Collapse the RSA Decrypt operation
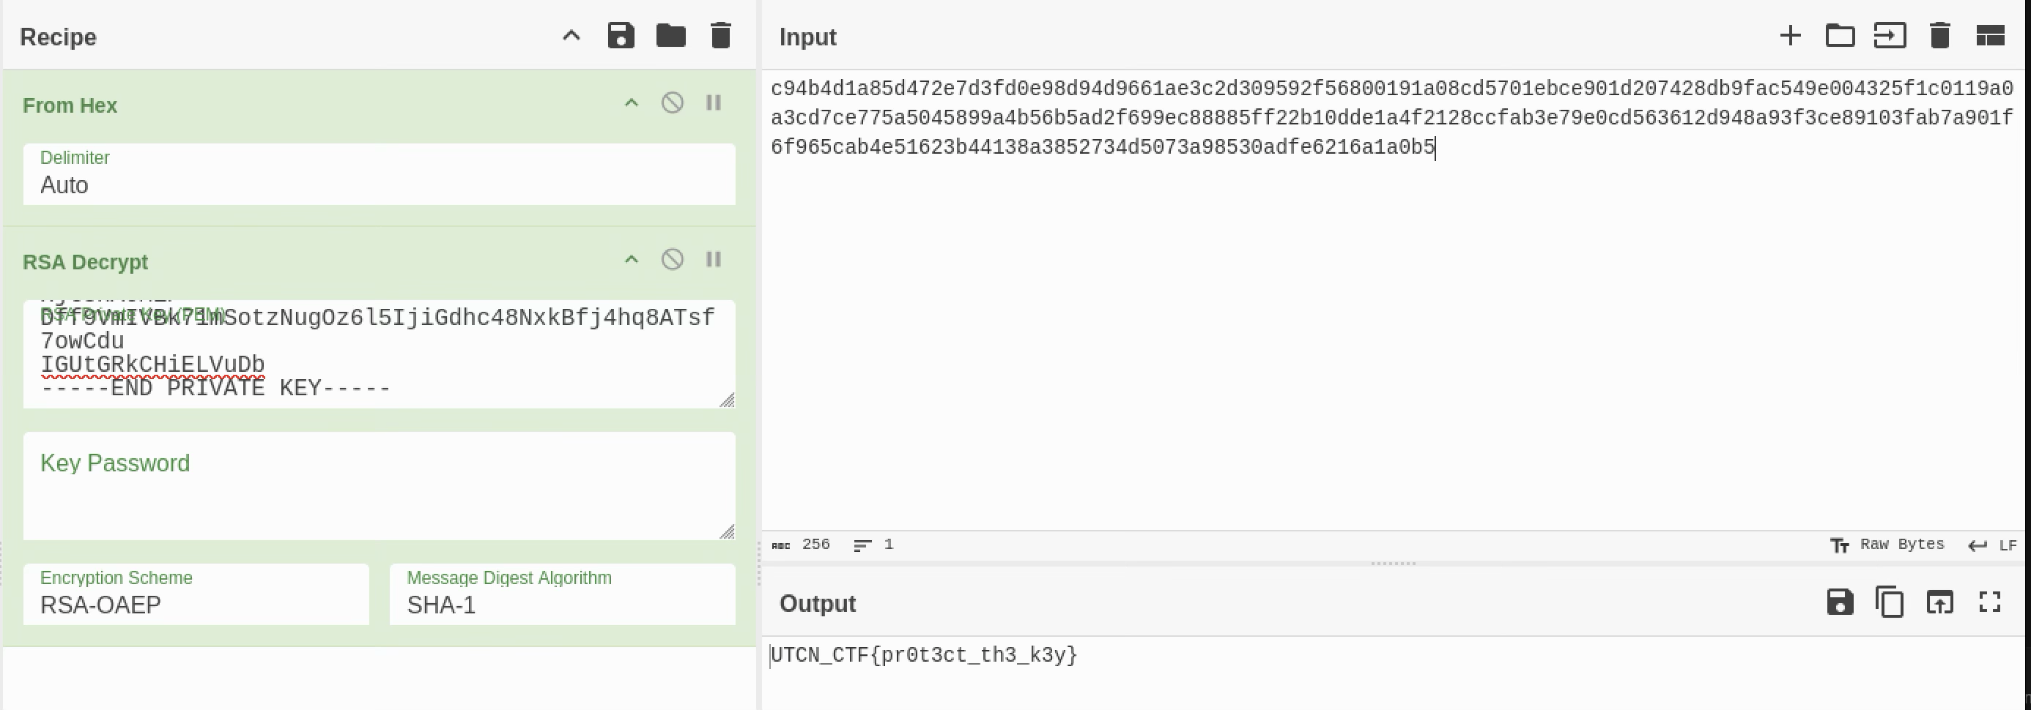 [x=631, y=259]
